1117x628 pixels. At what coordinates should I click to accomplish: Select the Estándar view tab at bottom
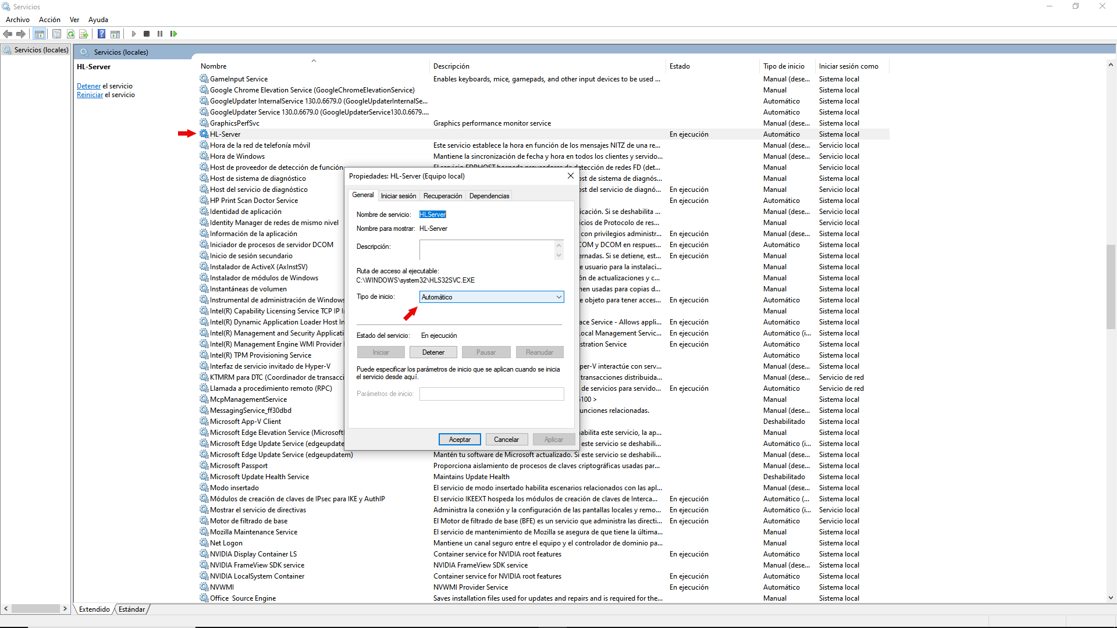(131, 609)
